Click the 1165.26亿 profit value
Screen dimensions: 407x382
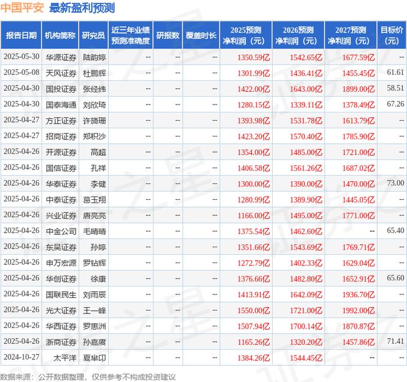pos(254,342)
